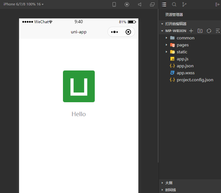Click the Hello text in simulator
Viewport: 221px width, 193px height.
click(x=79, y=114)
